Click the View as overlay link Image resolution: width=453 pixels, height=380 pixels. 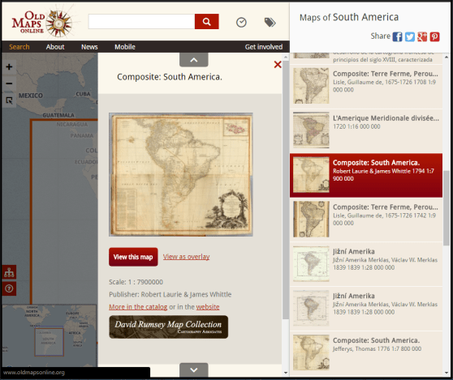point(186,257)
